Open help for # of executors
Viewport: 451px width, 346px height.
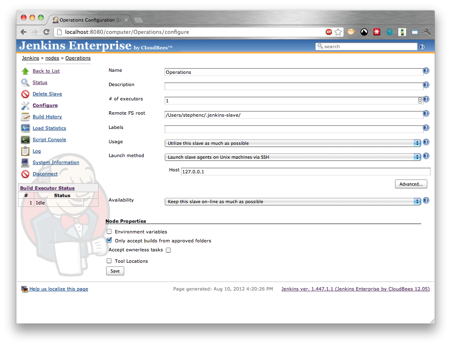426,99
